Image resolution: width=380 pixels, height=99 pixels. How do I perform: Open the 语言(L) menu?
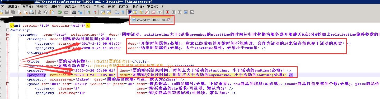tap(70, 6)
